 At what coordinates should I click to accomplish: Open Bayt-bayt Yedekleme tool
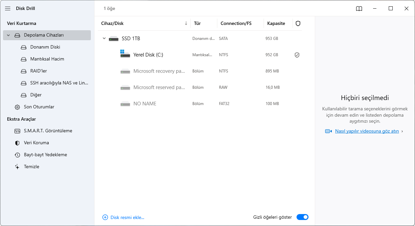46,155
